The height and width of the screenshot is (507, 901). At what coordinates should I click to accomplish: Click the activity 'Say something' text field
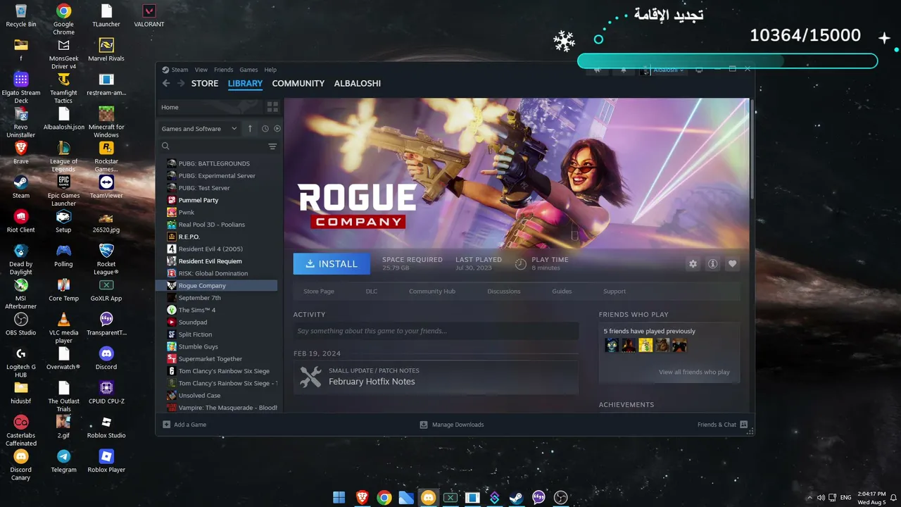[x=436, y=331]
